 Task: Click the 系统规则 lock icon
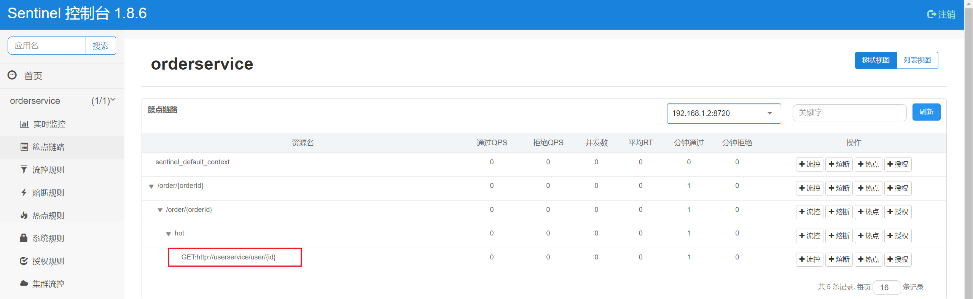click(24, 238)
